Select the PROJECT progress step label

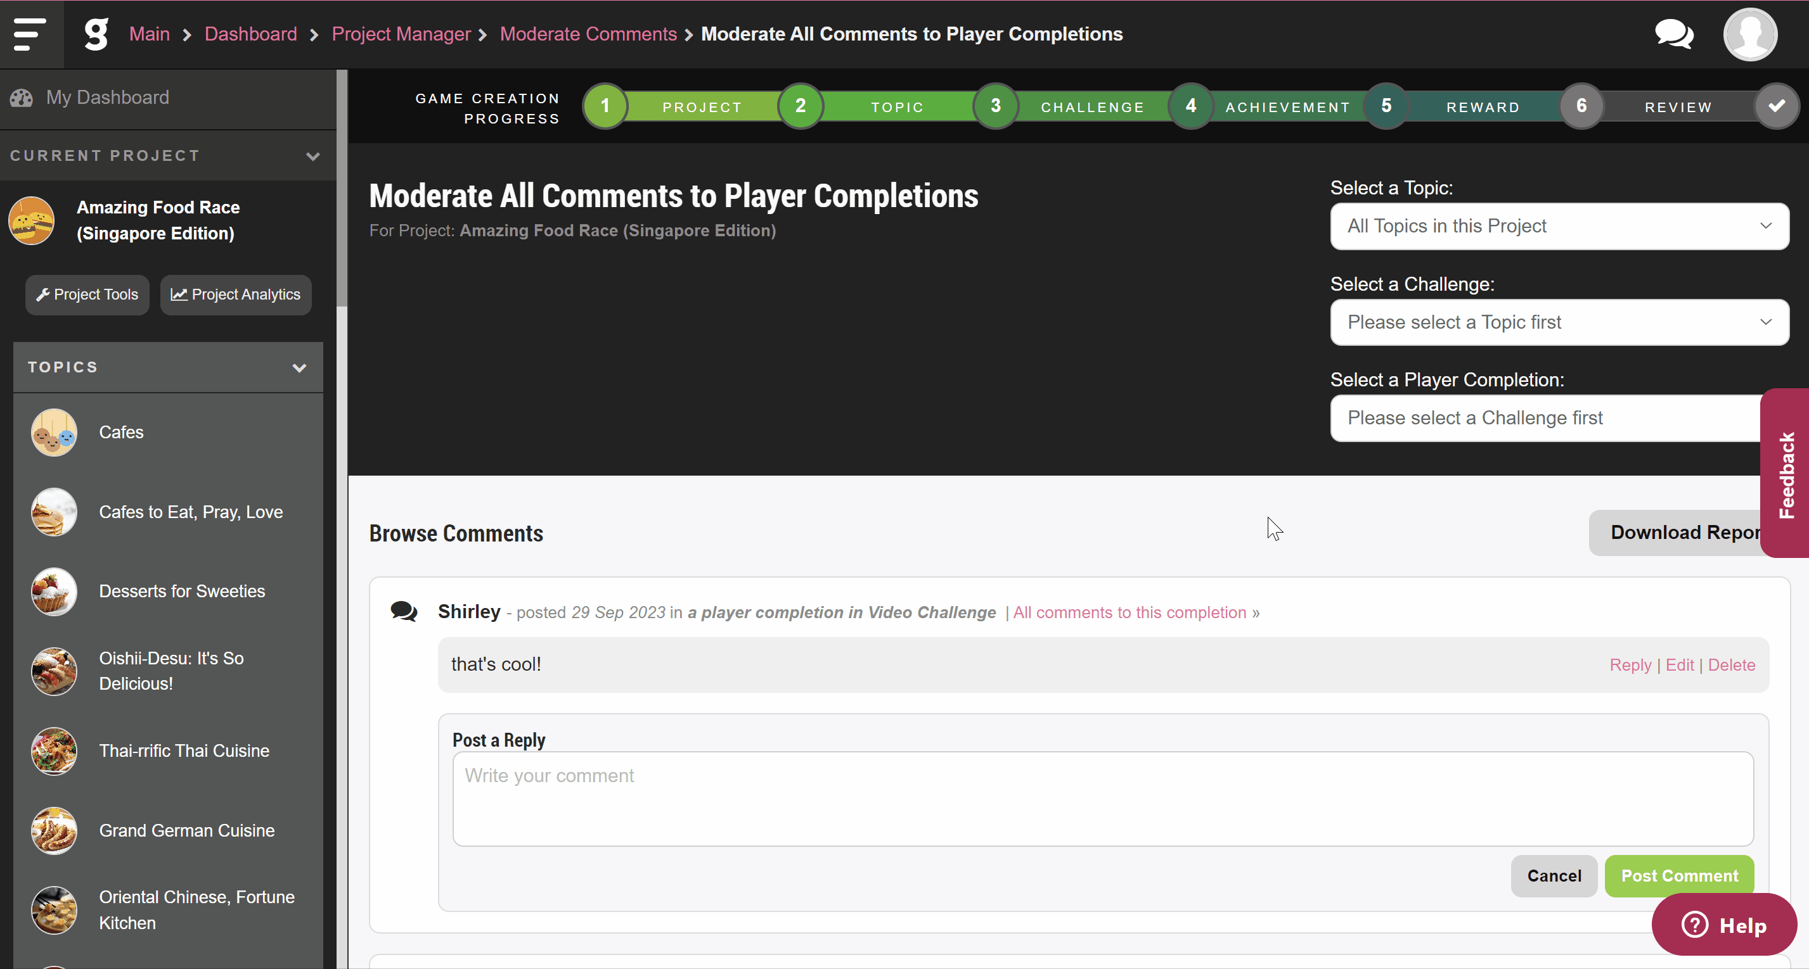(x=702, y=108)
